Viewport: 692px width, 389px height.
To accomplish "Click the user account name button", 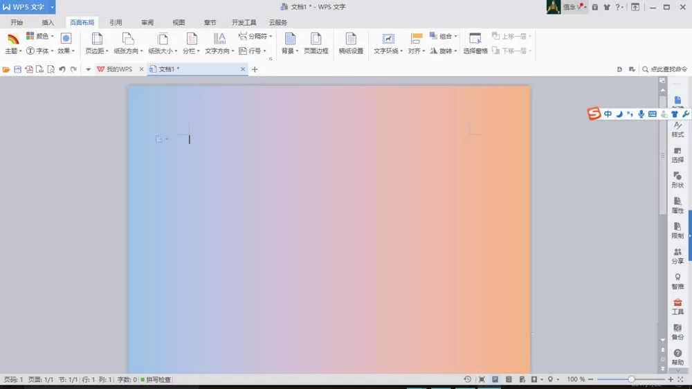I will [574, 7].
